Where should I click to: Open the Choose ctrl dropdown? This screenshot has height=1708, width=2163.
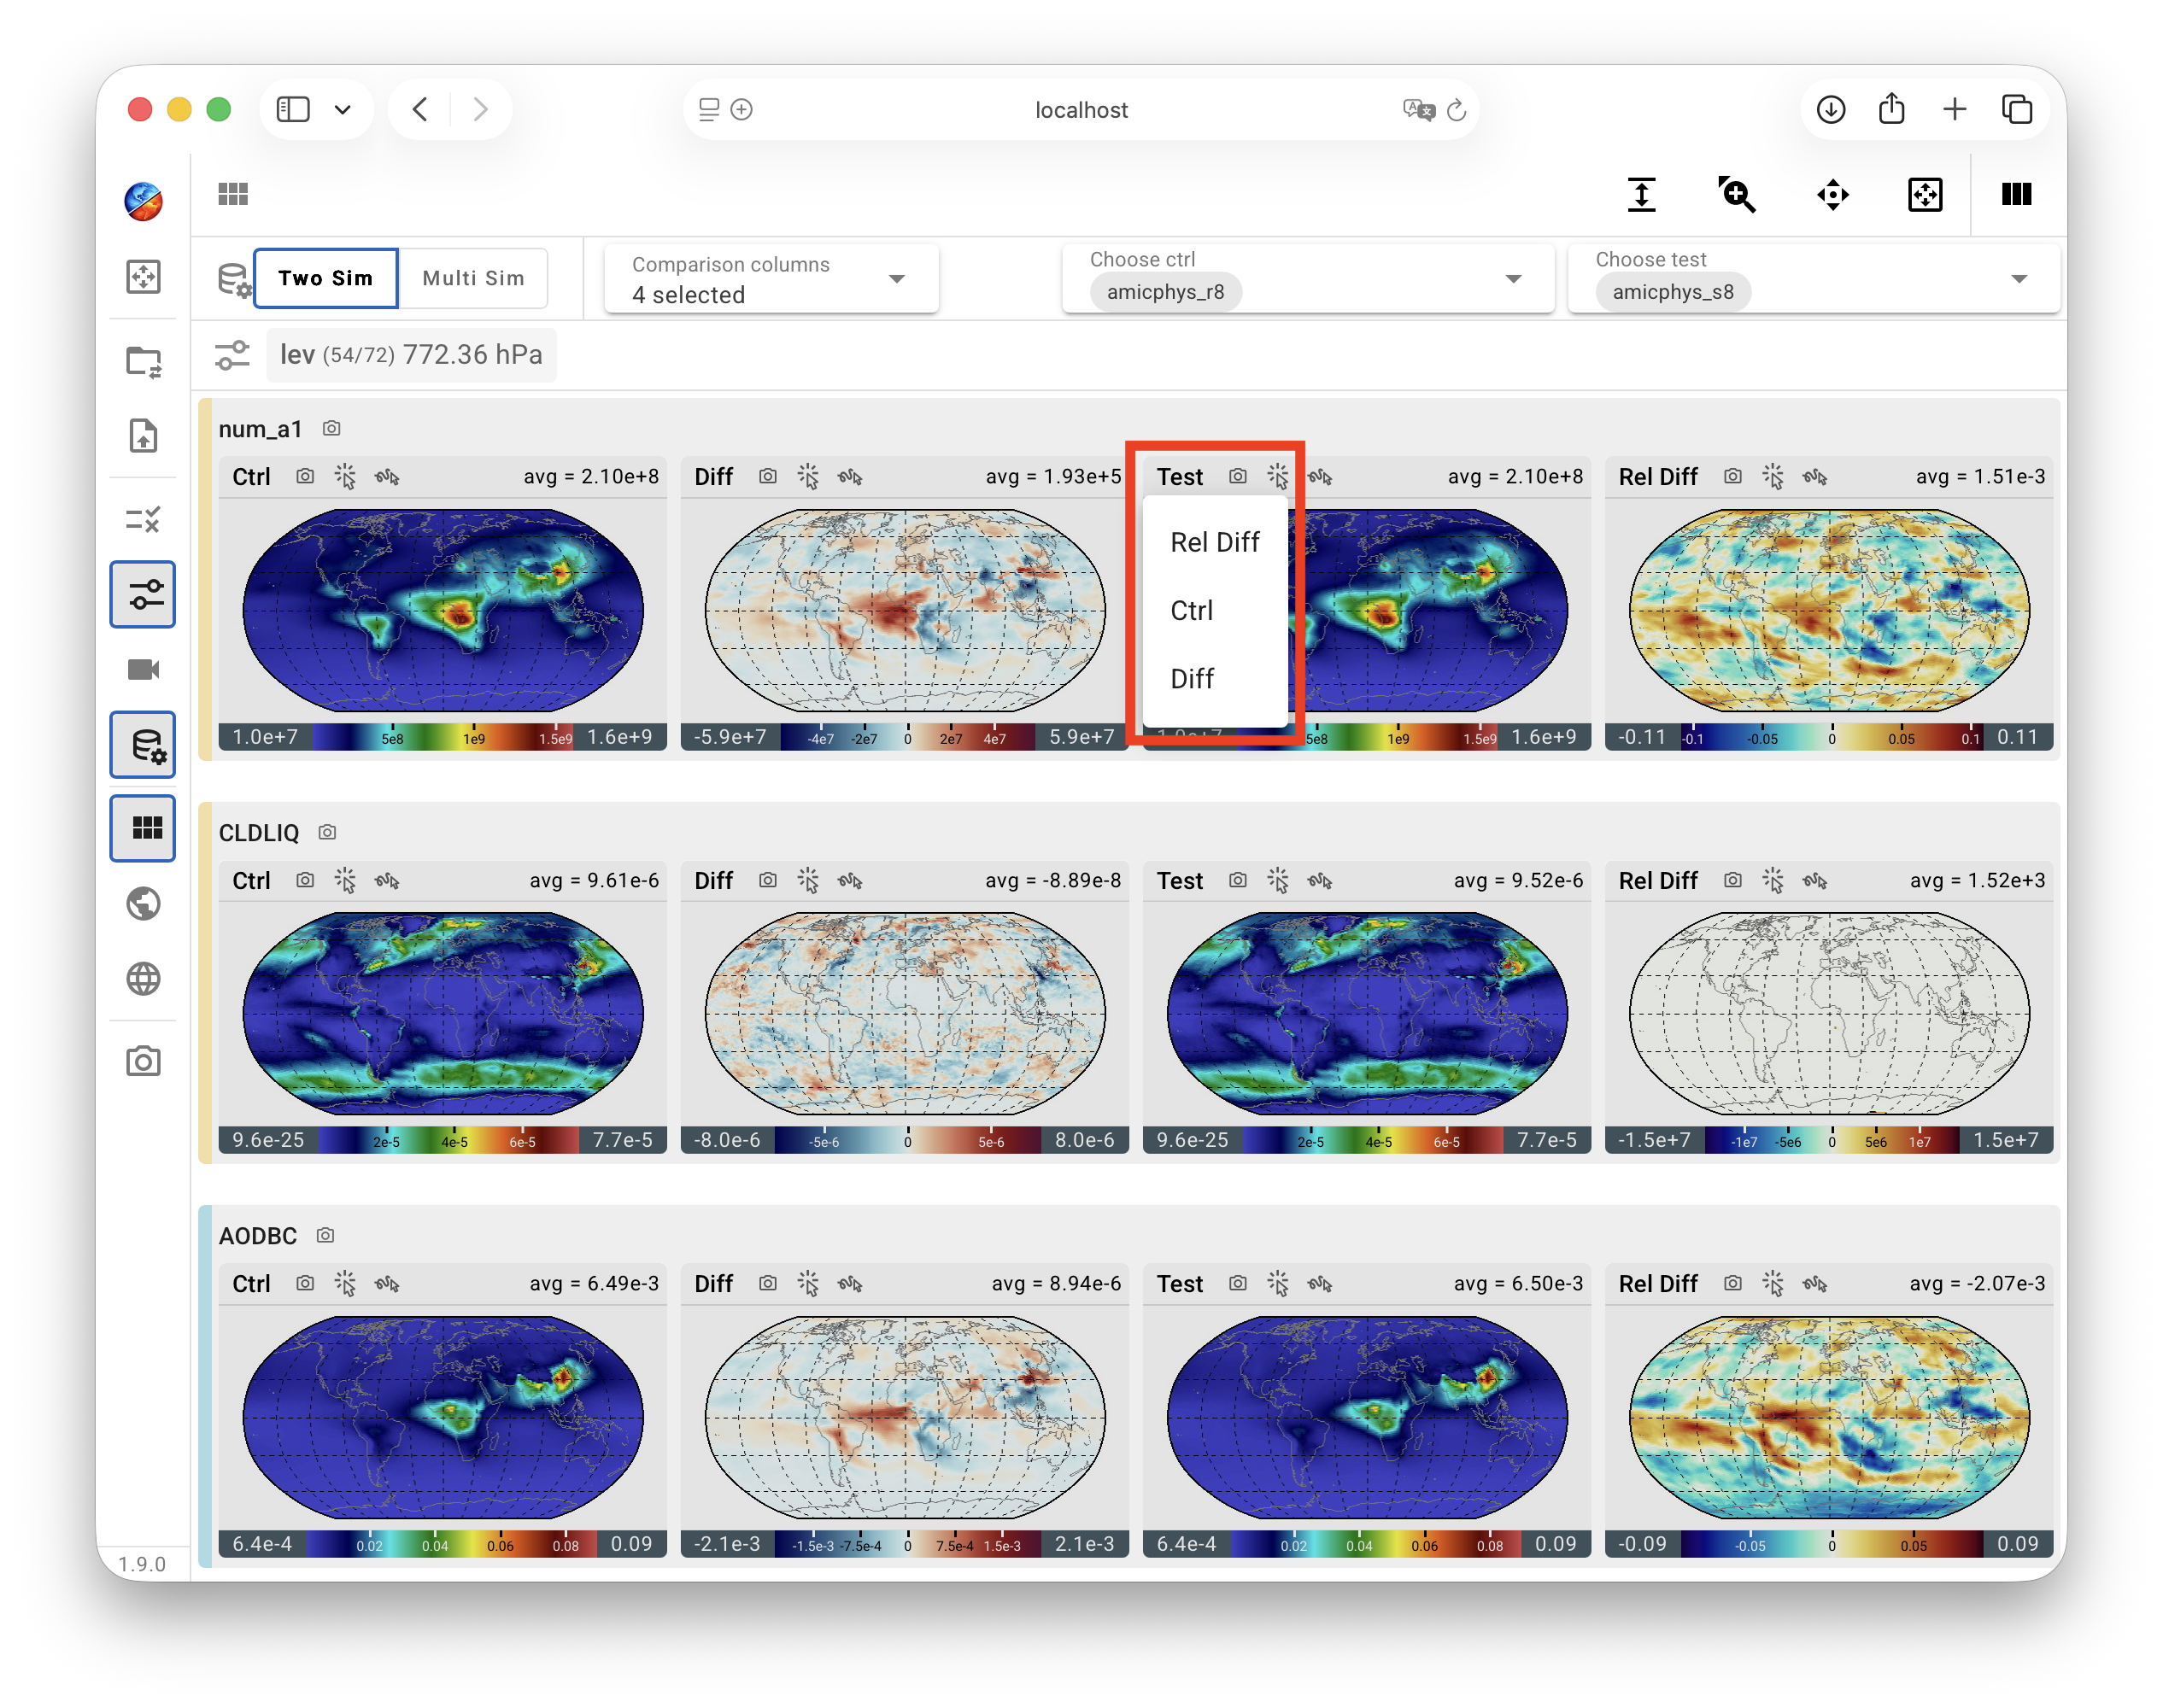[1308, 279]
